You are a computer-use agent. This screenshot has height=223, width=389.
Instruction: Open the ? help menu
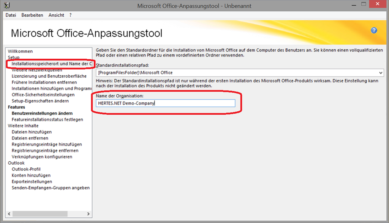click(71, 15)
